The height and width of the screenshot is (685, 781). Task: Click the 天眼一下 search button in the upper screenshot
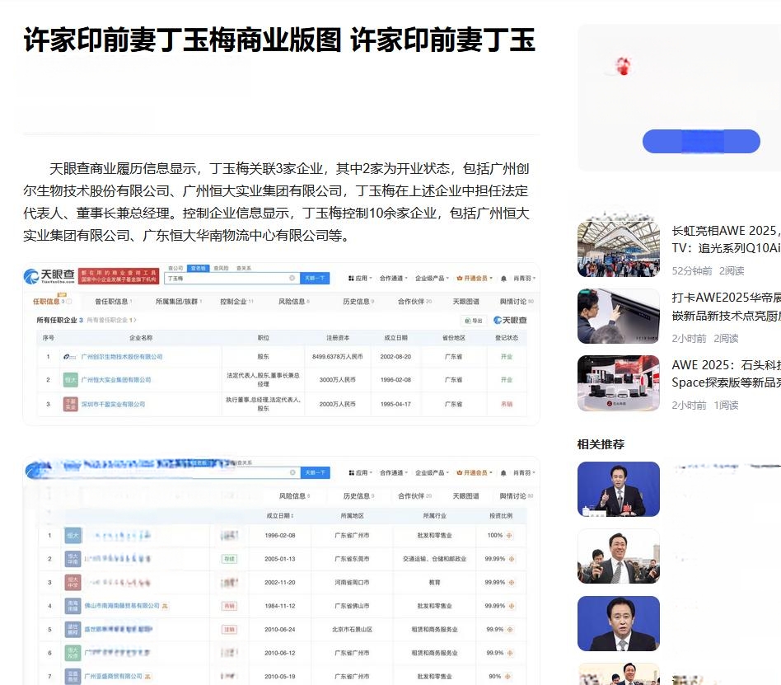(x=315, y=278)
